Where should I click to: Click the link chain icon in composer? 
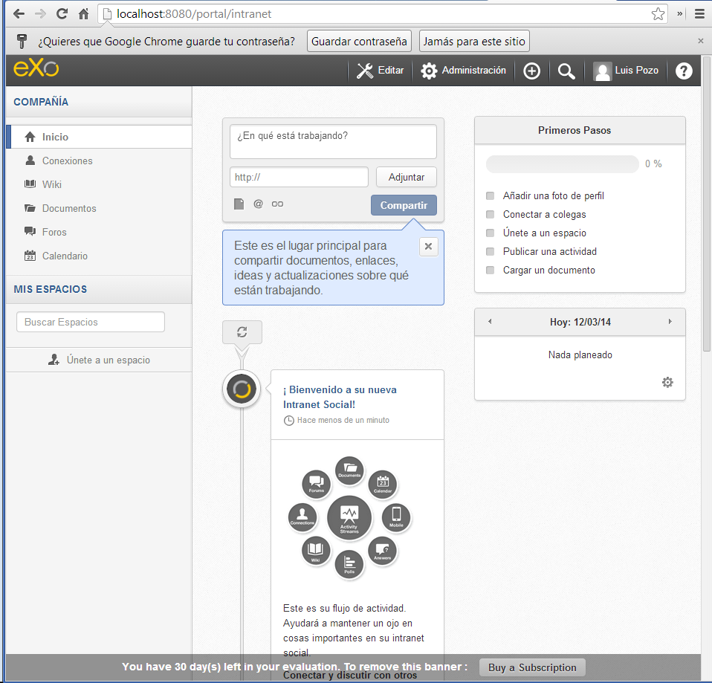click(277, 204)
